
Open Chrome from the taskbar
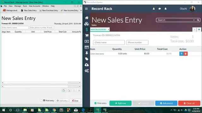coord(54,110)
